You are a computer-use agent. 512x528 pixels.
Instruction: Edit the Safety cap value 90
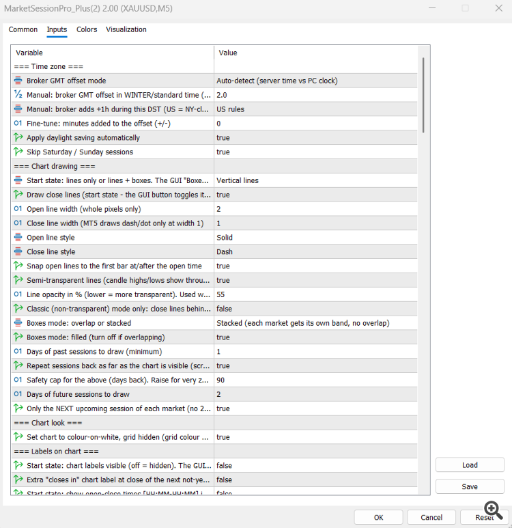(316, 380)
